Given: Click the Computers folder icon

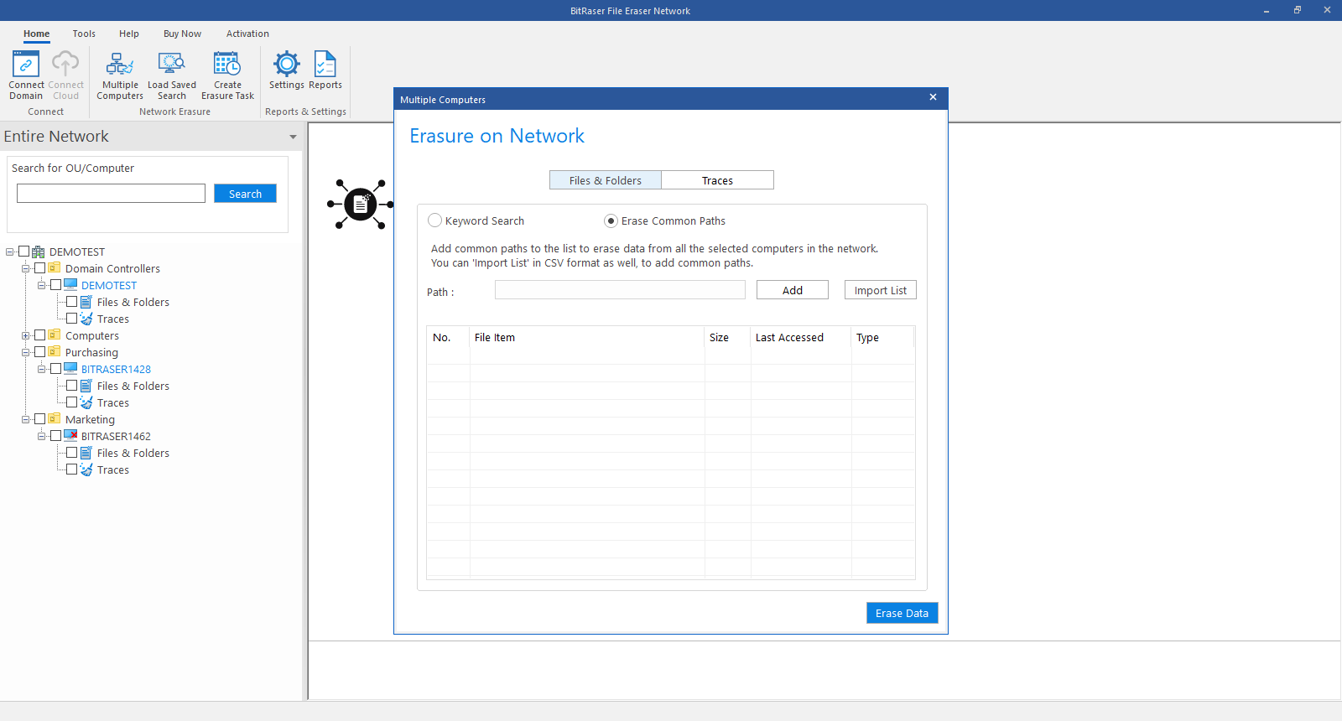Looking at the screenshot, I should point(55,335).
